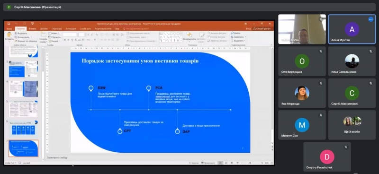Click the Share (Общий доступ) button
Image resolution: width=379 pixels, height=174 pixels.
262,29
